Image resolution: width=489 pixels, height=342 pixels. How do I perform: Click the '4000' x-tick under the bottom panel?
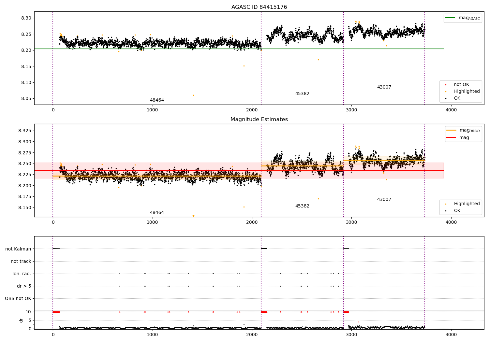pyautogui.click(x=451, y=335)
